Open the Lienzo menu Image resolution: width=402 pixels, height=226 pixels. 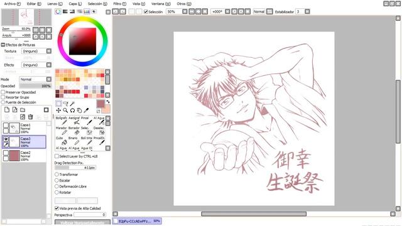tap(55, 4)
